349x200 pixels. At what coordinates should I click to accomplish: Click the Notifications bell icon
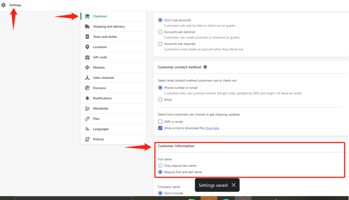(x=87, y=98)
